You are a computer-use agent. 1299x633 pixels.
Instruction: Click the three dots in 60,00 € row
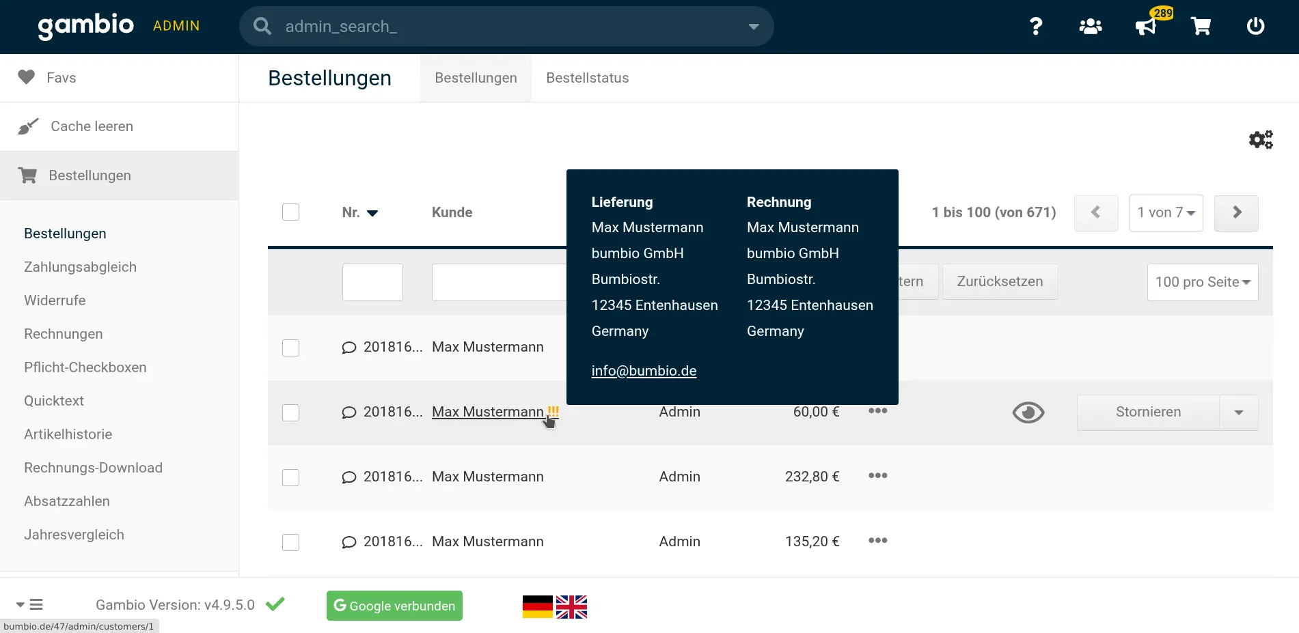coord(878,410)
